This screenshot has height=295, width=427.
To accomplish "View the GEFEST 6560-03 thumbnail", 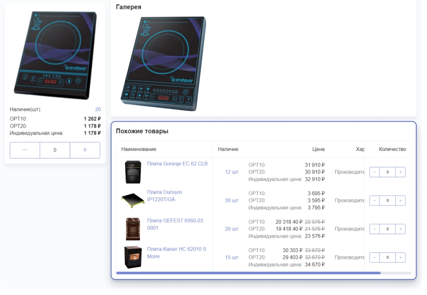I will (x=133, y=229).
